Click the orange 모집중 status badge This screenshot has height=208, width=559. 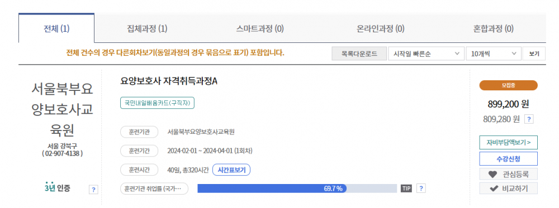(508, 85)
